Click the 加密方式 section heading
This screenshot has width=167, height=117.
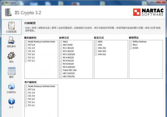pos(64,38)
